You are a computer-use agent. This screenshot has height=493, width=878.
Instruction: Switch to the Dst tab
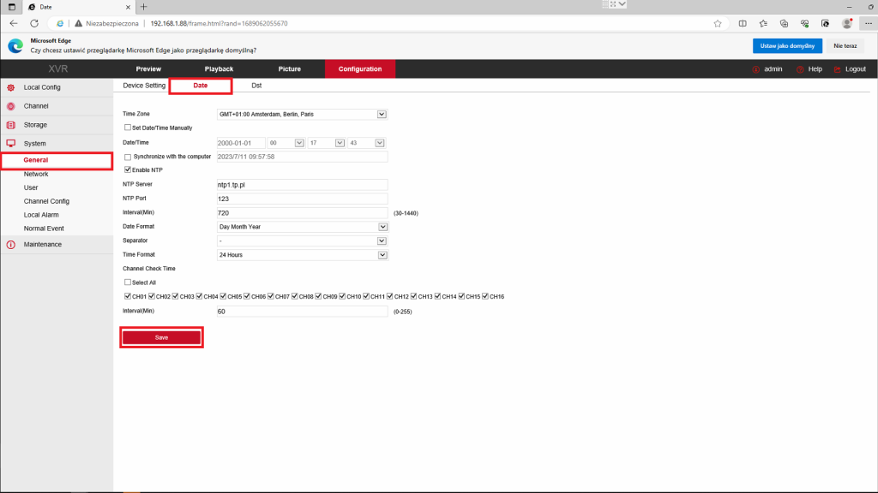256,86
